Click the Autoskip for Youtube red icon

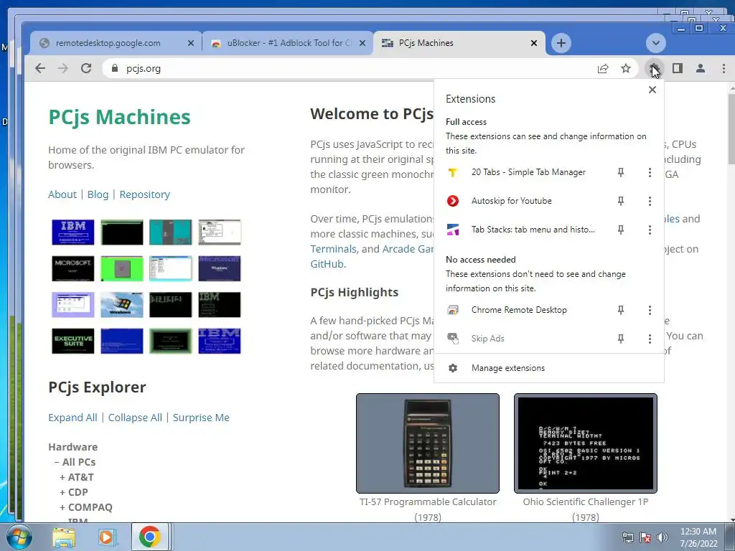click(x=453, y=201)
